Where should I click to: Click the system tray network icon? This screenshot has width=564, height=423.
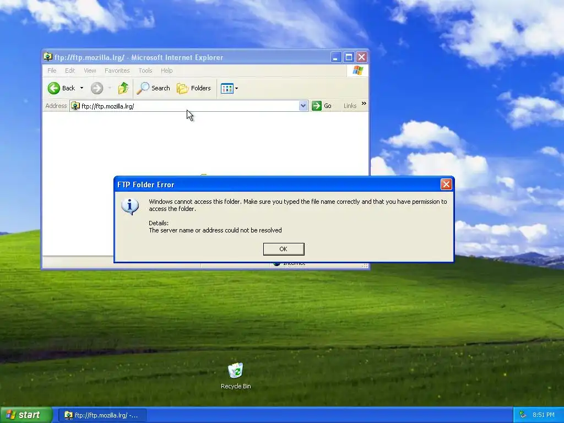coord(523,415)
